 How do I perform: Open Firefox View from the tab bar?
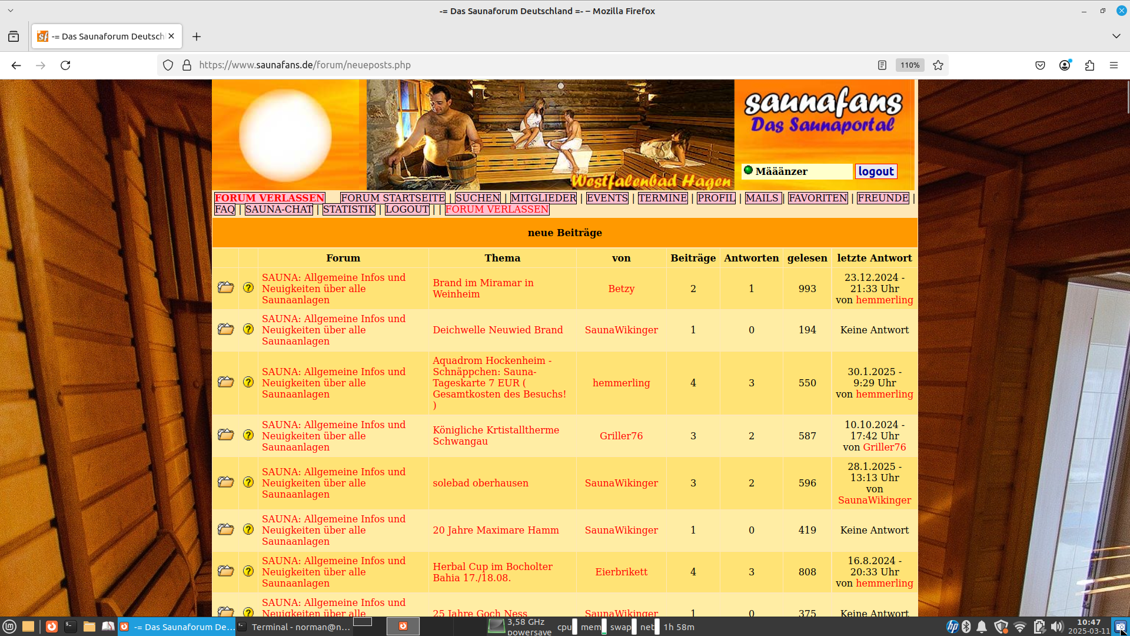pos(14,37)
